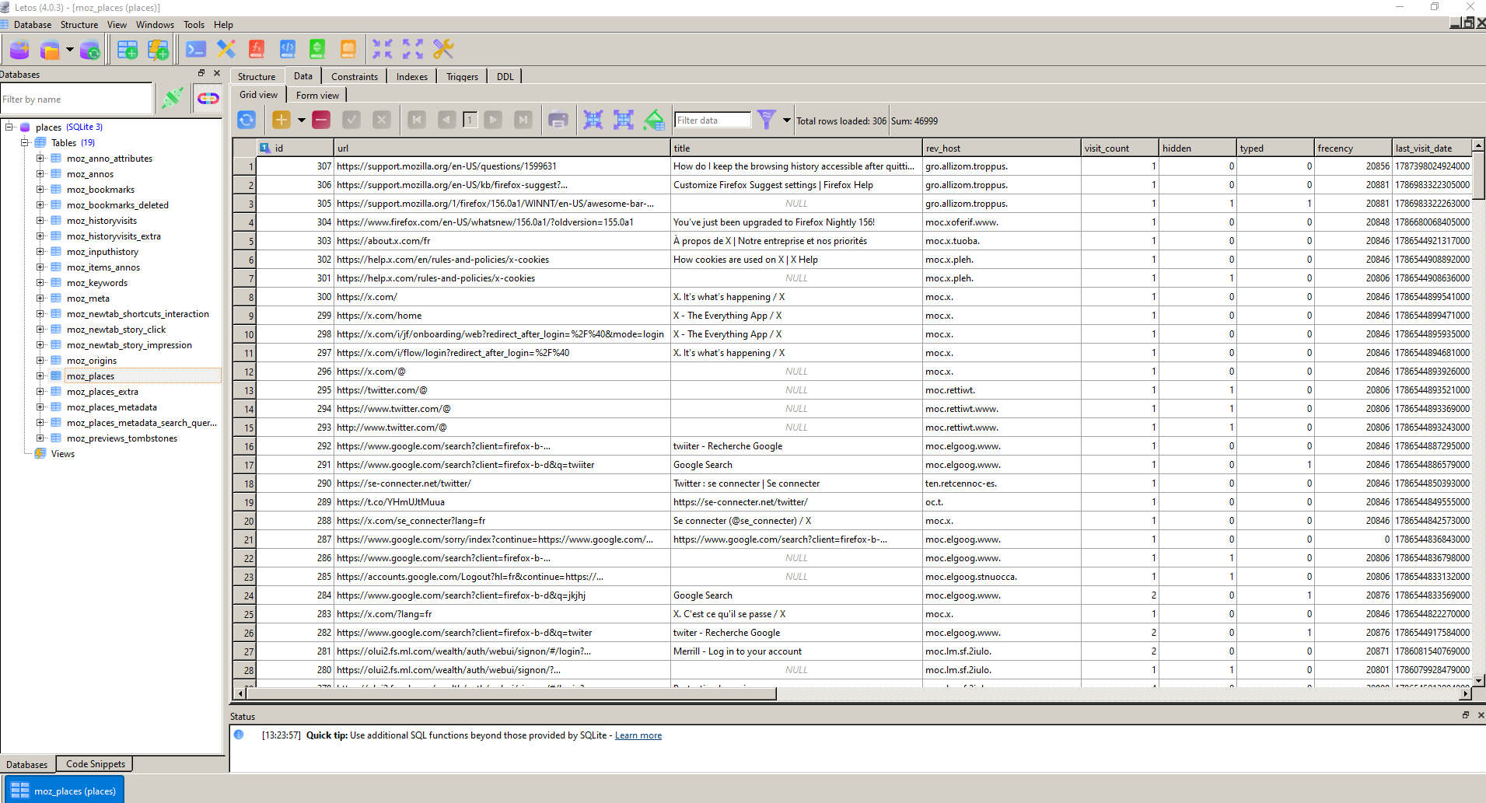
Task: Toggle the chain link icon in Databases panel
Action: (x=208, y=99)
